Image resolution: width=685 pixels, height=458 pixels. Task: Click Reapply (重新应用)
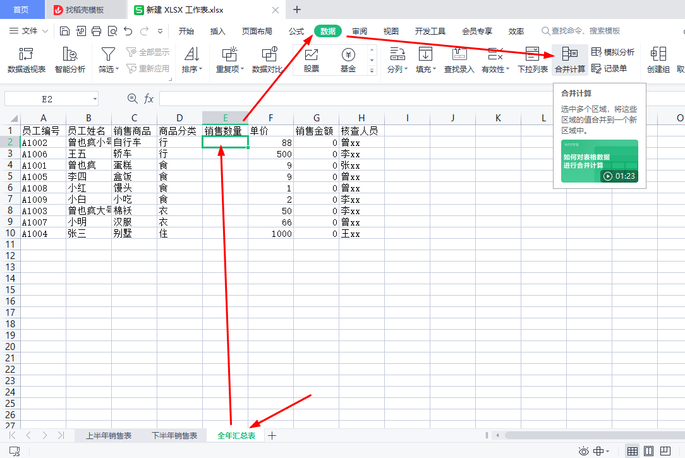click(148, 69)
